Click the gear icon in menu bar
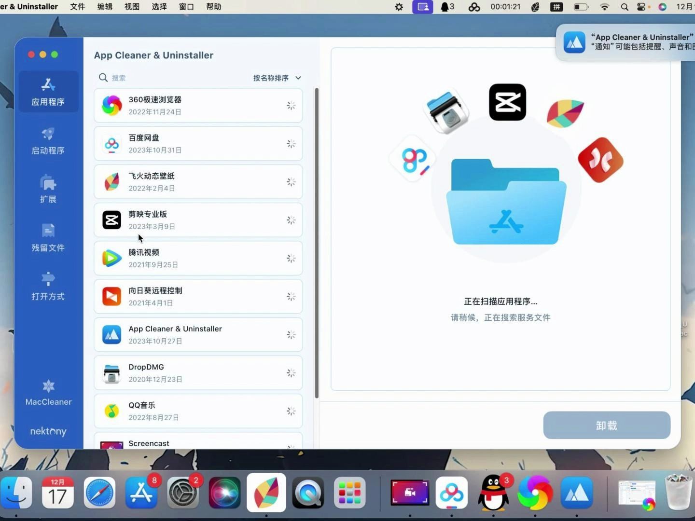The image size is (695, 521). click(399, 7)
